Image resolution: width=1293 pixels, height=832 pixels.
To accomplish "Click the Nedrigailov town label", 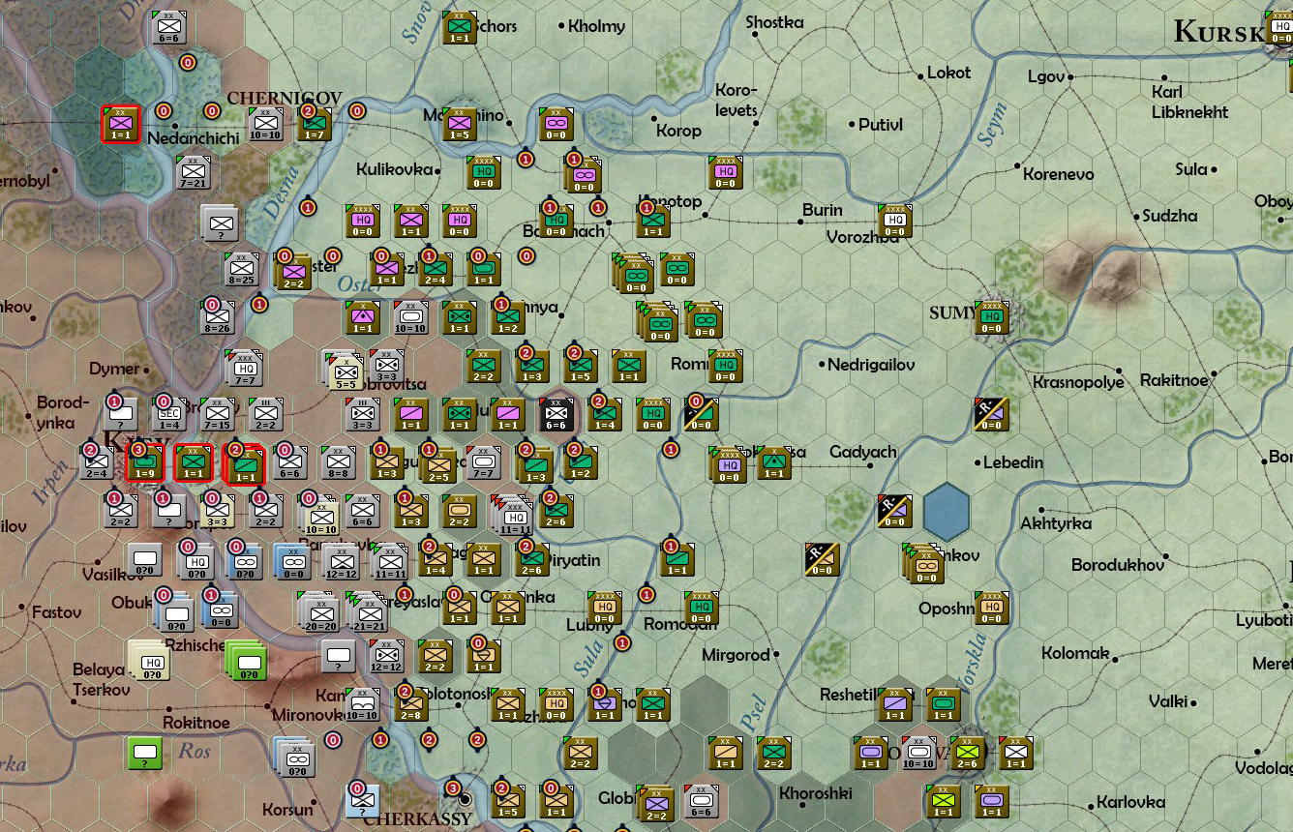I will click(x=872, y=365).
